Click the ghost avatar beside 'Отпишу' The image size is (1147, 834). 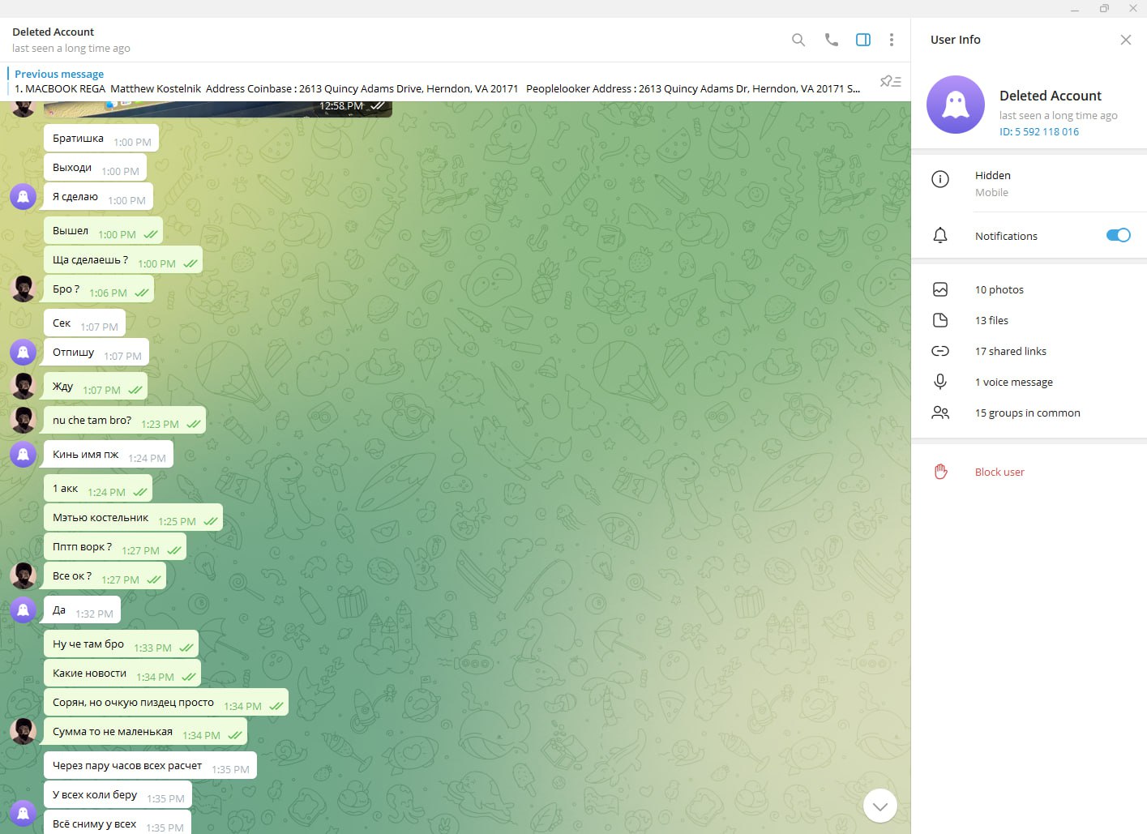pos(24,352)
